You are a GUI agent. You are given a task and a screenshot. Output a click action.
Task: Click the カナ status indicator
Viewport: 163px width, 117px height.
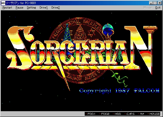click(x=141, y=114)
